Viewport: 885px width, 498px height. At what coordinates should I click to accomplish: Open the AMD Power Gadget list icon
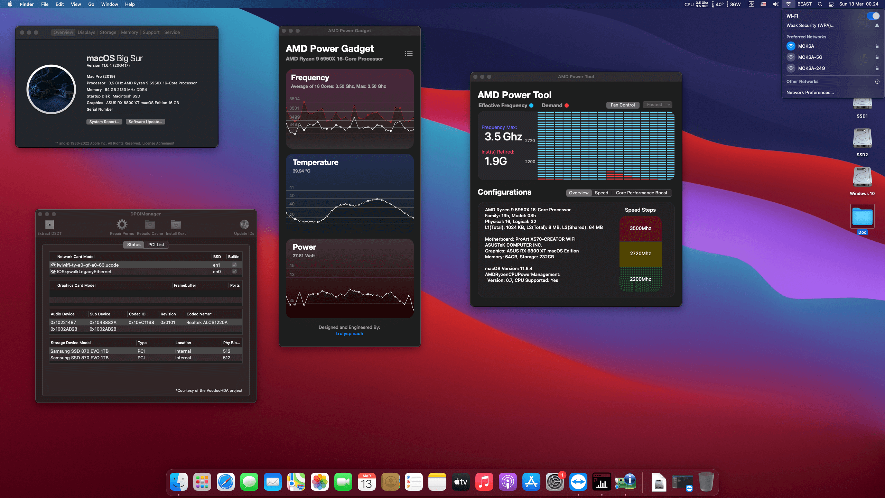[408, 53]
